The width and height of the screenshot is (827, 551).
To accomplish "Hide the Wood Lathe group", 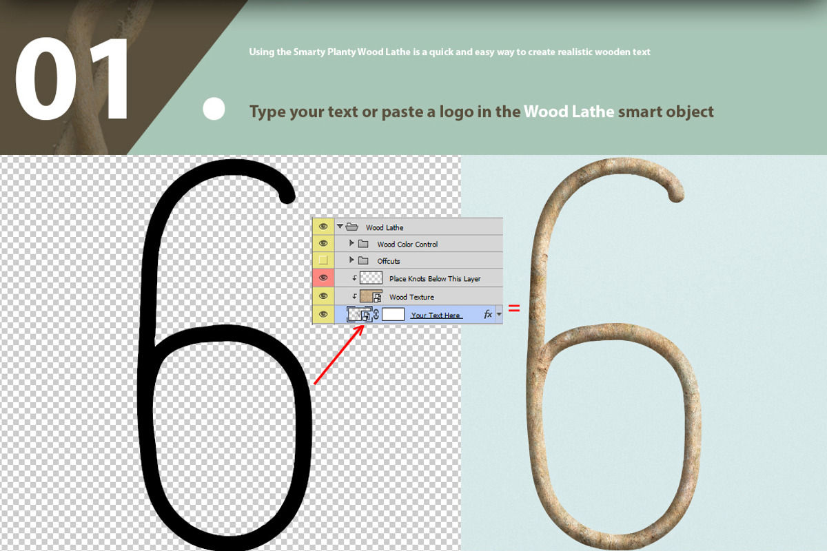I will click(x=323, y=227).
